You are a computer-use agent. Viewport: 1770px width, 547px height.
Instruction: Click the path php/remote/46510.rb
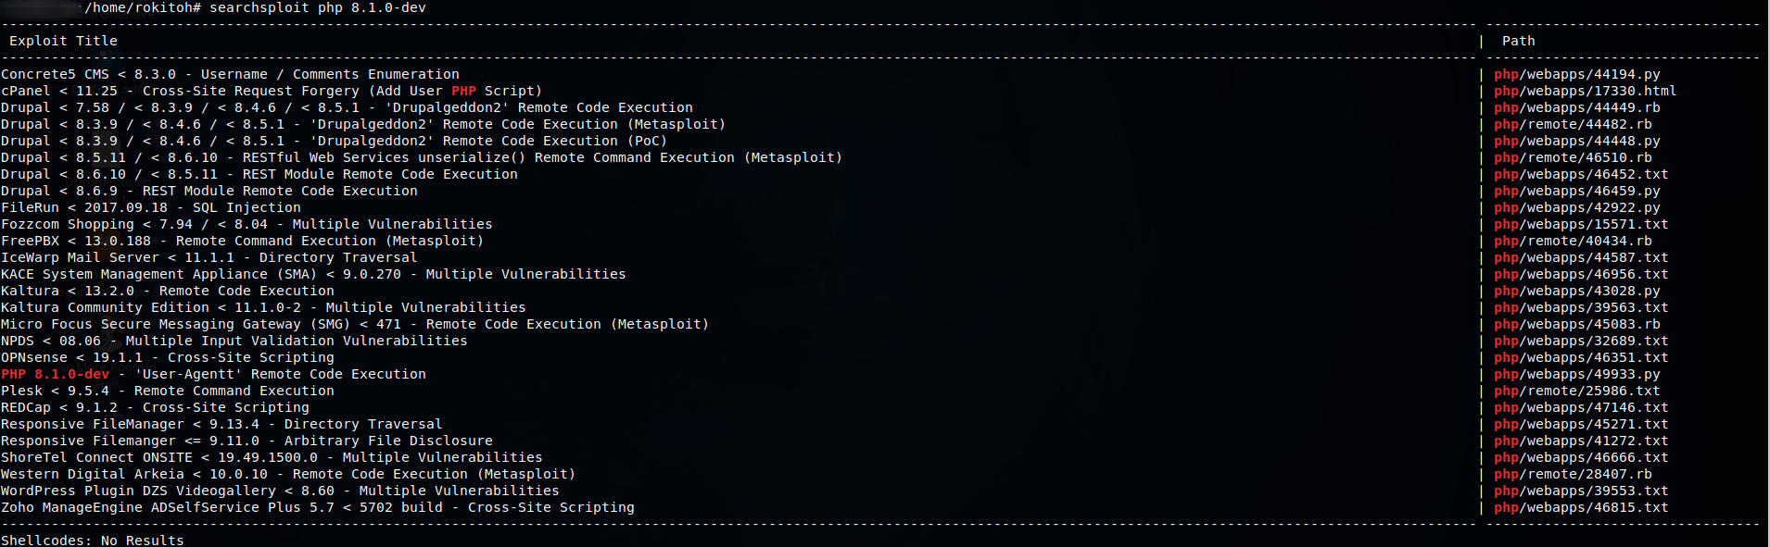(x=1573, y=157)
